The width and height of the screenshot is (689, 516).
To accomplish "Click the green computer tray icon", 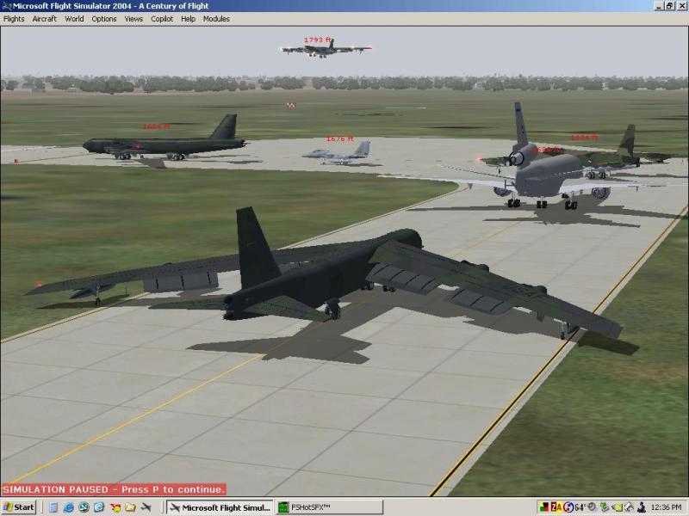I will pyautogui.click(x=605, y=507).
